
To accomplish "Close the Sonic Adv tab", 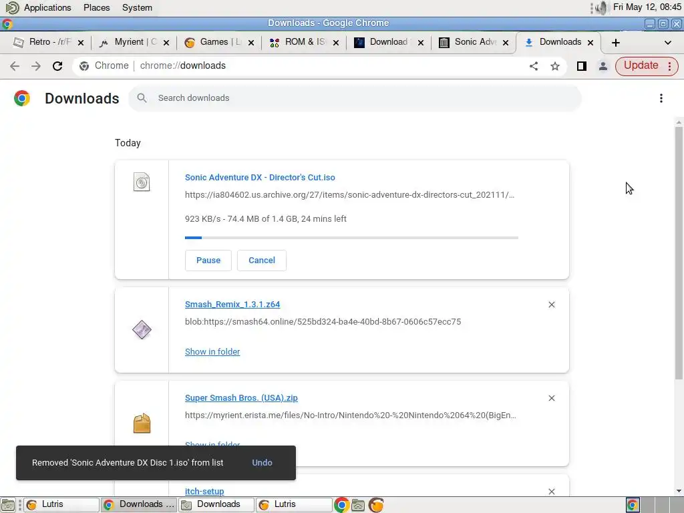I will coord(506,43).
